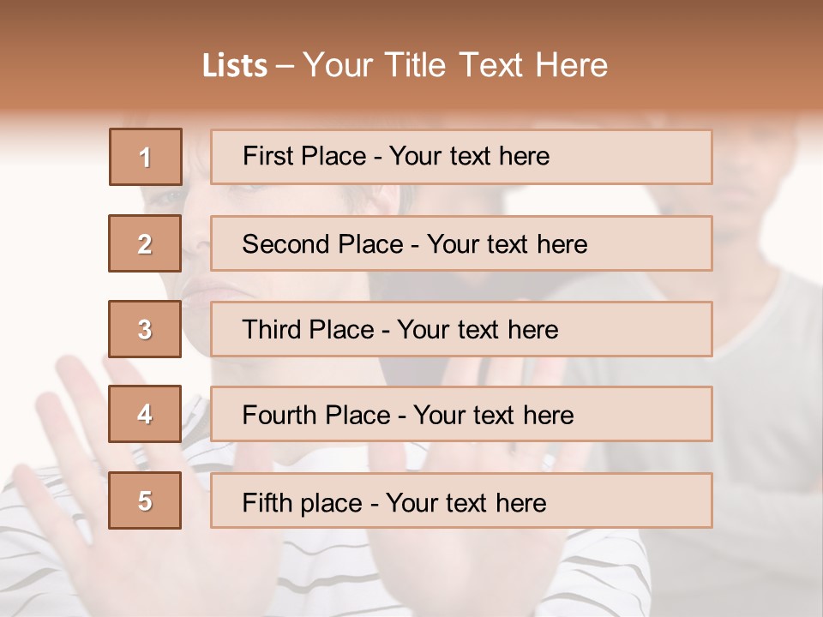Click the Fifth place text box

[461, 500]
